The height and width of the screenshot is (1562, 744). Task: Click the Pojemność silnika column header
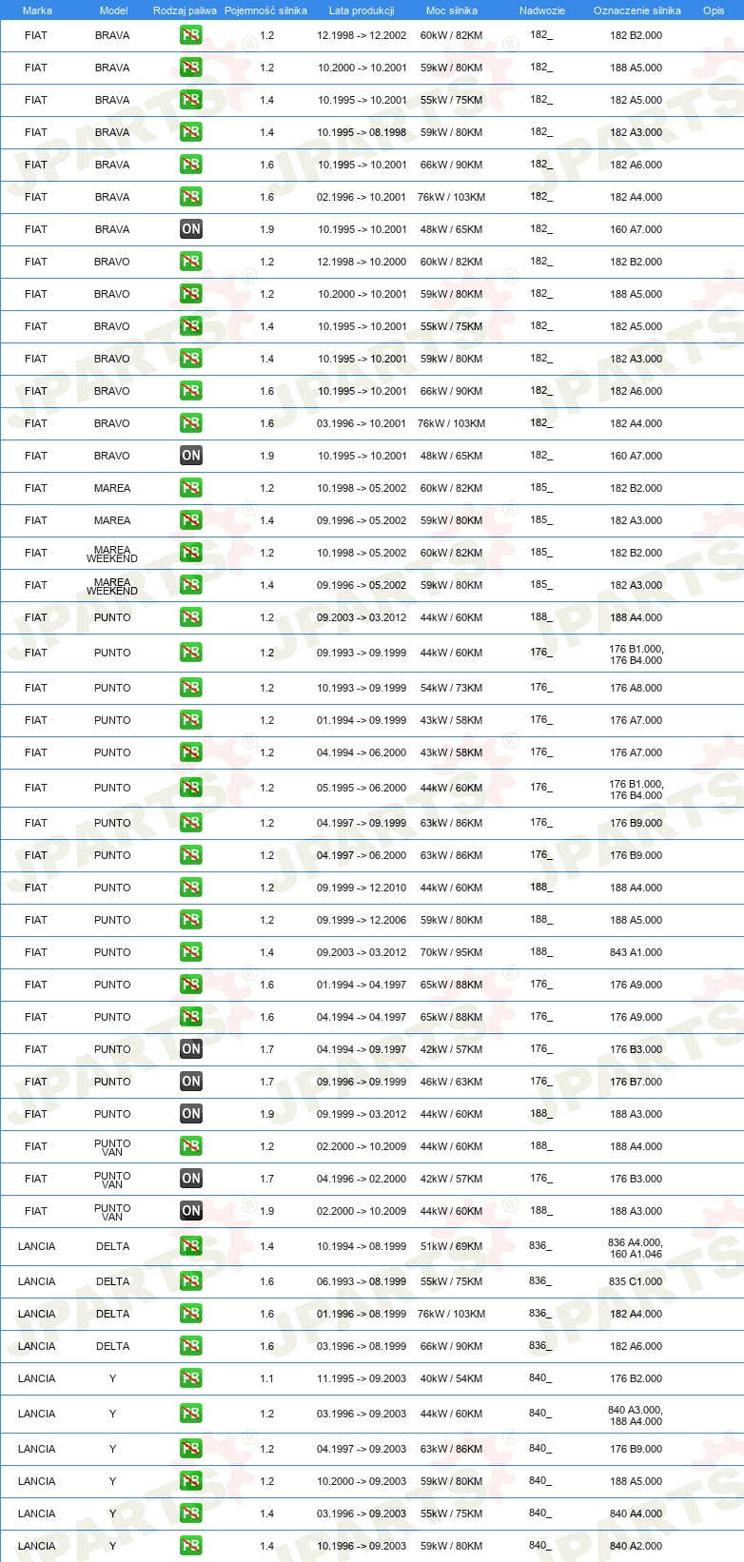point(265,10)
